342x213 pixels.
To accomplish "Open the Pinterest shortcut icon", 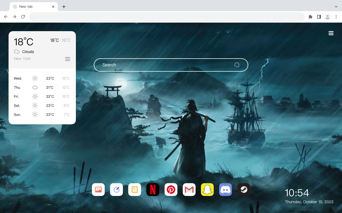I will click(x=171, y=190).
